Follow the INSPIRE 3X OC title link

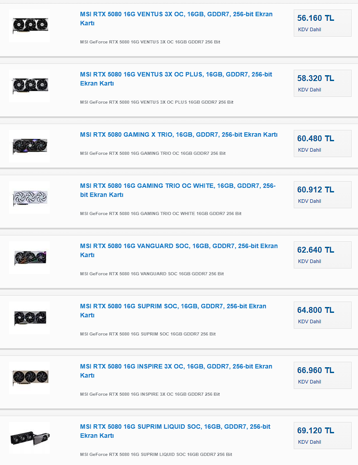pos(176,371)
